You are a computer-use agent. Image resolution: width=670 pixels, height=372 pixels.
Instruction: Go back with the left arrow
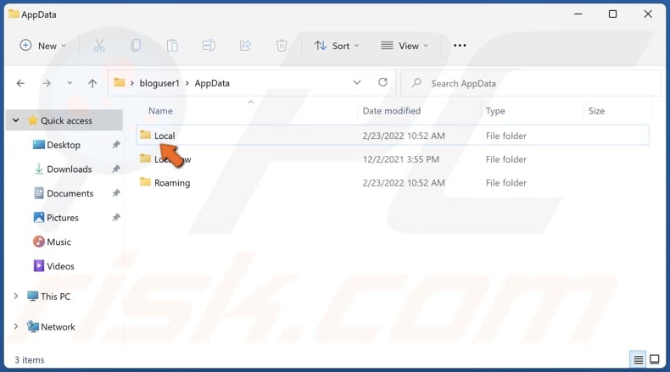coord(20,83)
